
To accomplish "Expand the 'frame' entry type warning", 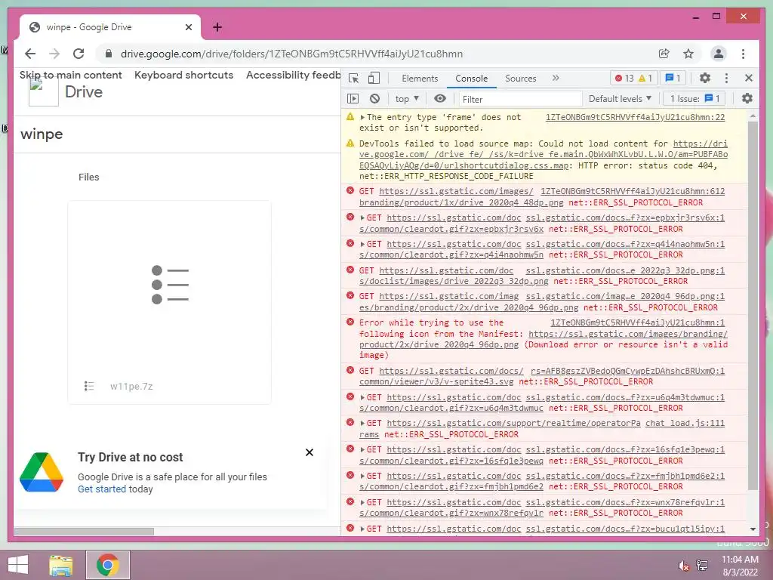I will 362,117.
